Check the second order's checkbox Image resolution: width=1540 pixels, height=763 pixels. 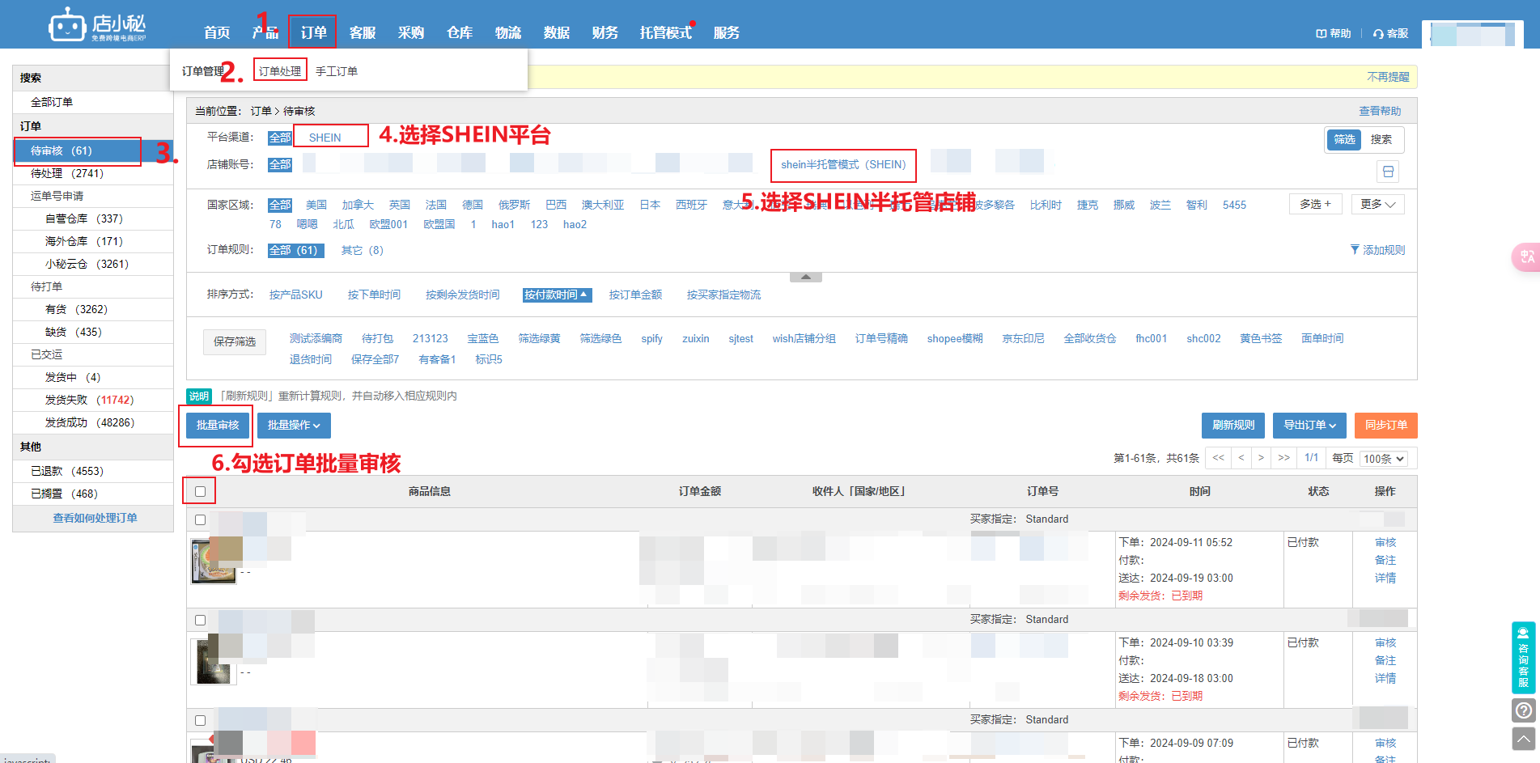201,620
